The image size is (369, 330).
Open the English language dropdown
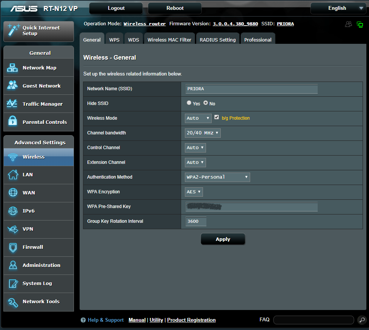pos(339,8)
